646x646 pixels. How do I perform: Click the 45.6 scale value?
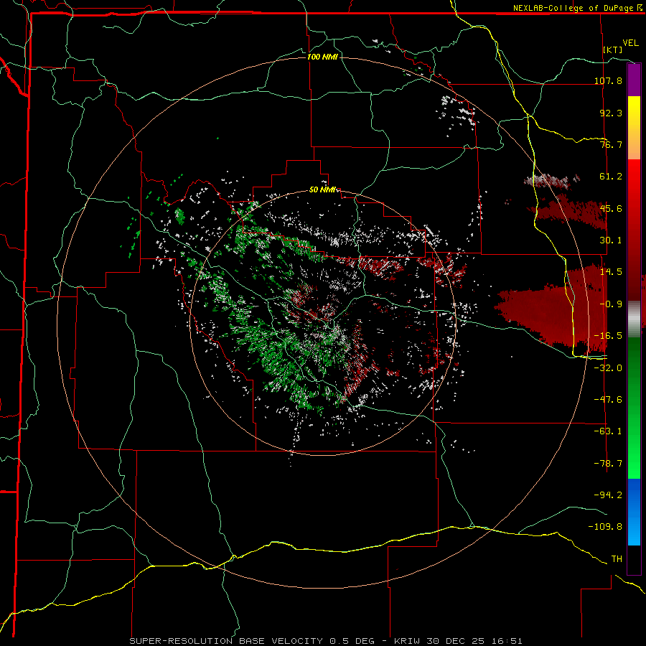pos(611,208)
